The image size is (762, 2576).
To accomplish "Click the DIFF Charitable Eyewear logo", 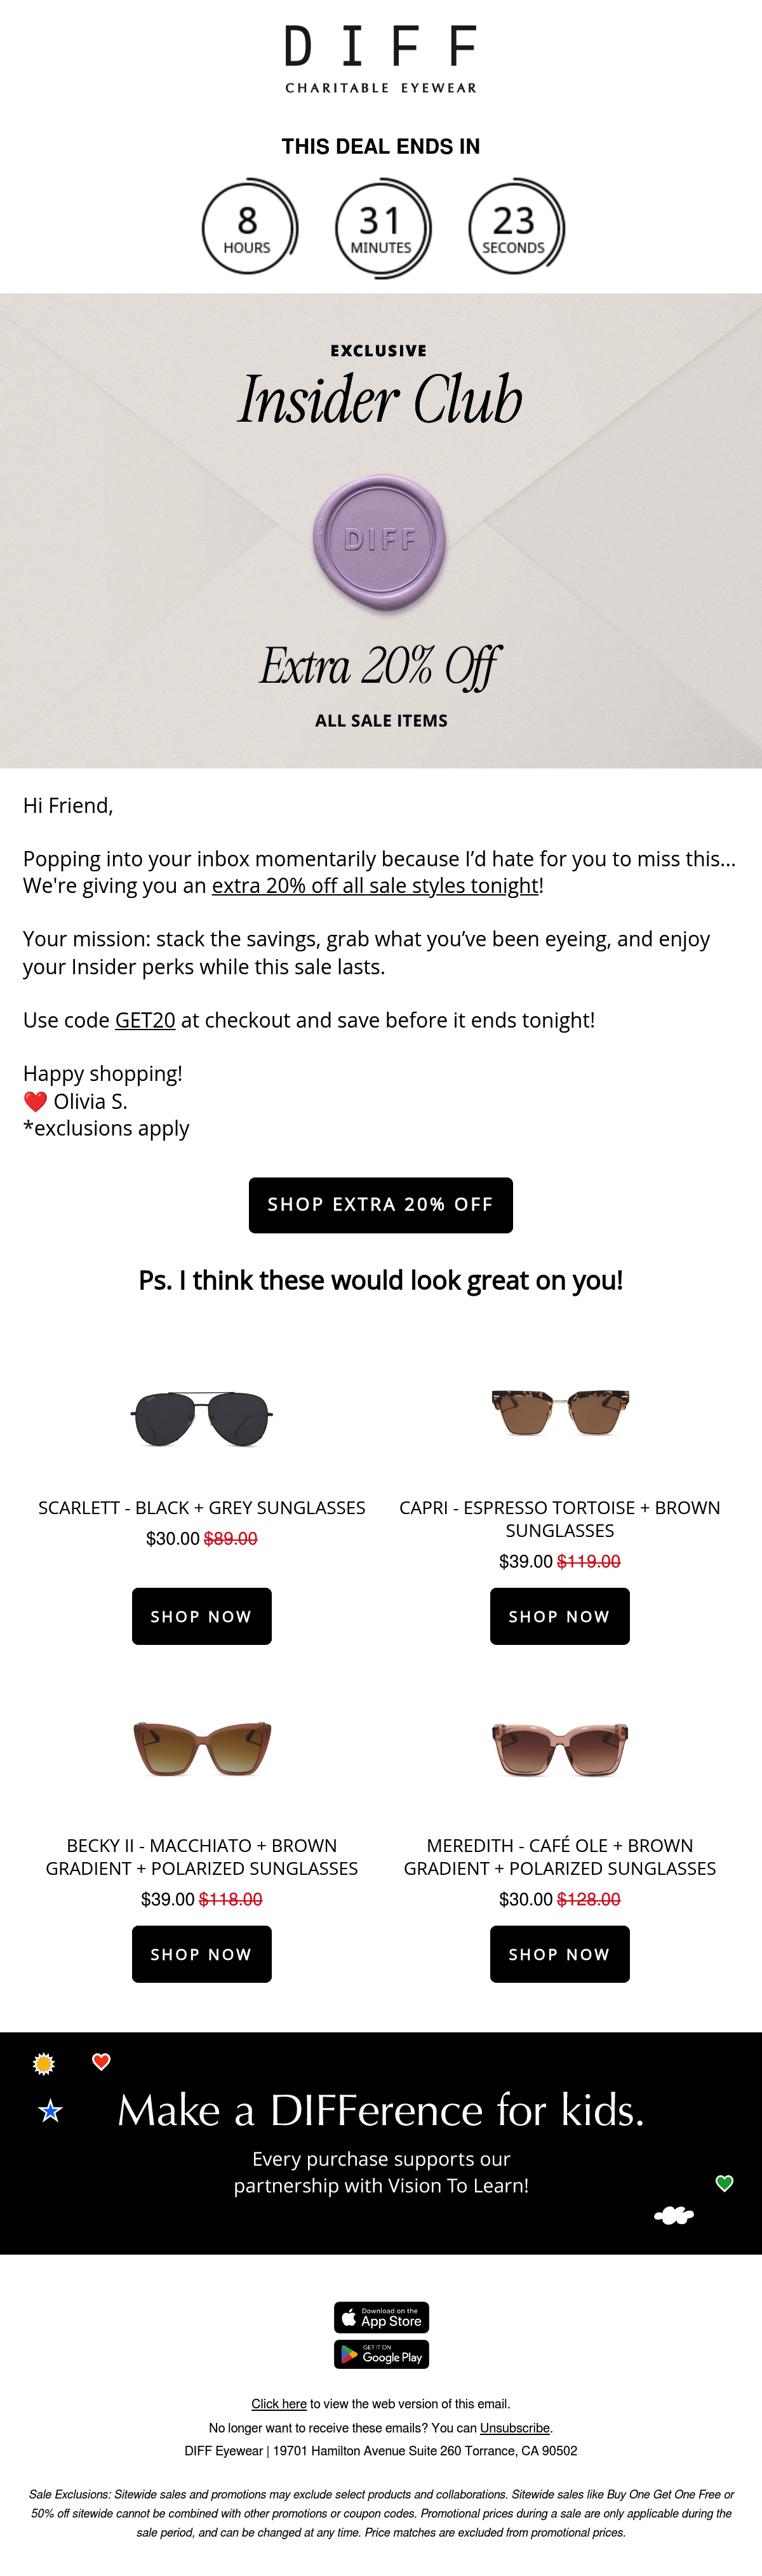I will tap(381, 60).
